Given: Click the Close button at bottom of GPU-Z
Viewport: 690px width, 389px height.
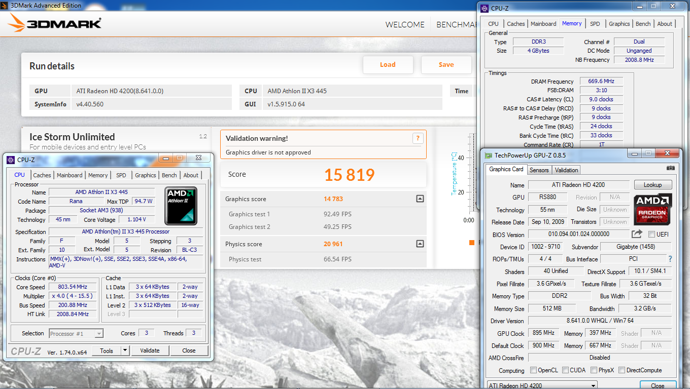Looking at the screenshot, I should pos(658,385).
